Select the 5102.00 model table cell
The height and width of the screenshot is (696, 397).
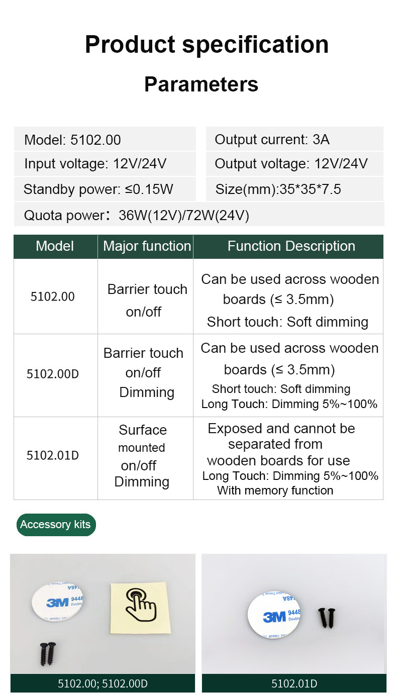(55, 296)
